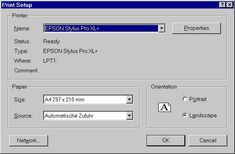The width and height of the screenshot is (235, 154).
Task: Click the LPT1: location text
Action: click(50, 61)
